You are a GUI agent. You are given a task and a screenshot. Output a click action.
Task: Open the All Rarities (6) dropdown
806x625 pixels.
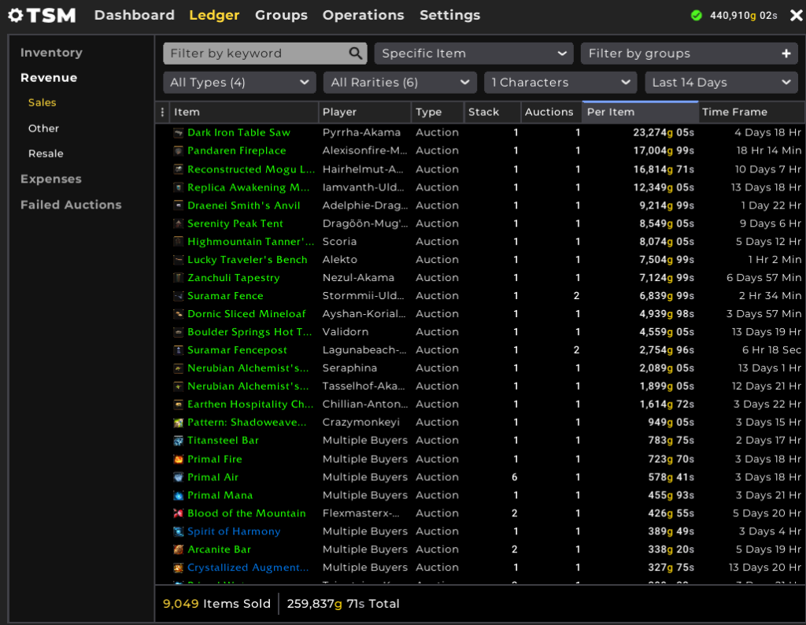(399, 82)
